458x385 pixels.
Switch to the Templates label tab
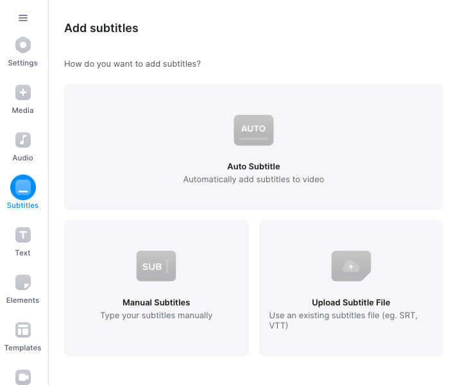tap(23, 348)
